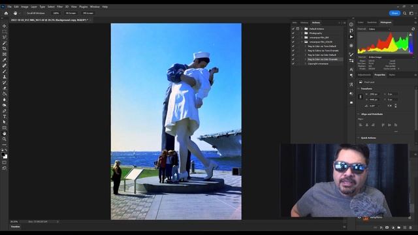Collapse the Align and Distribute section
The image size is (418, 235).
(x=359, y=114)
